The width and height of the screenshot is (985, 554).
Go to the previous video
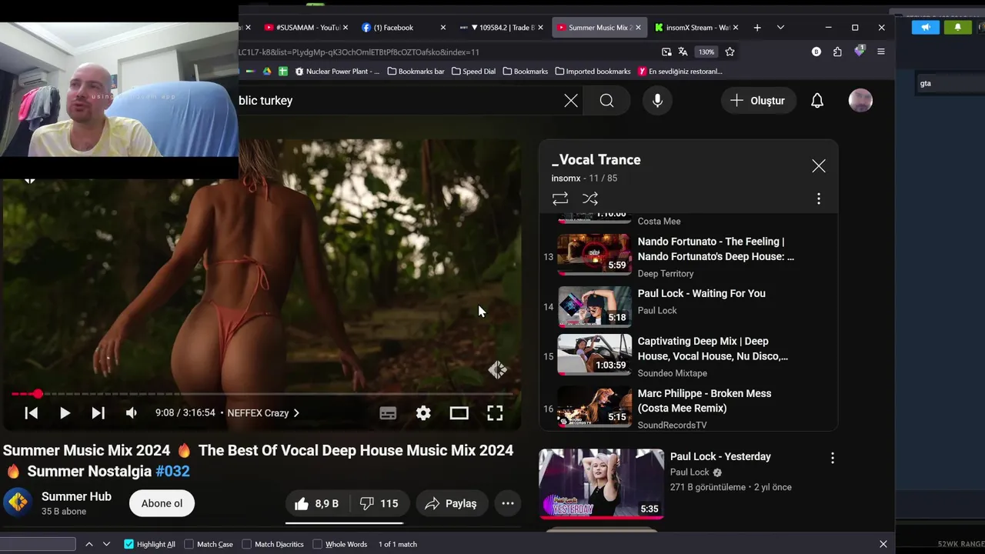[32, 413]
